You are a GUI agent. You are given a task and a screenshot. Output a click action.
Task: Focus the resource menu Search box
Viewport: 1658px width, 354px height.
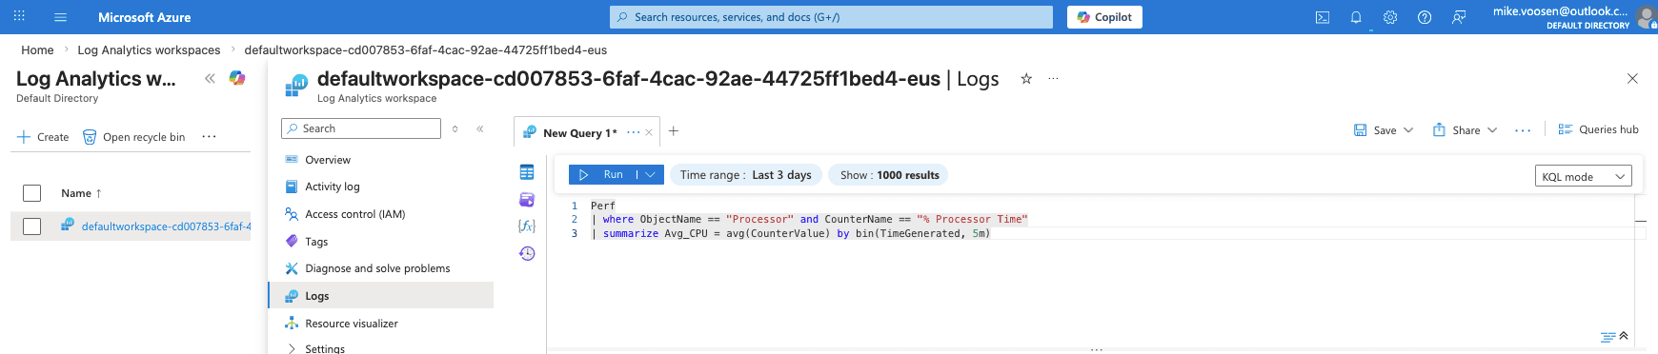[361, 128]
